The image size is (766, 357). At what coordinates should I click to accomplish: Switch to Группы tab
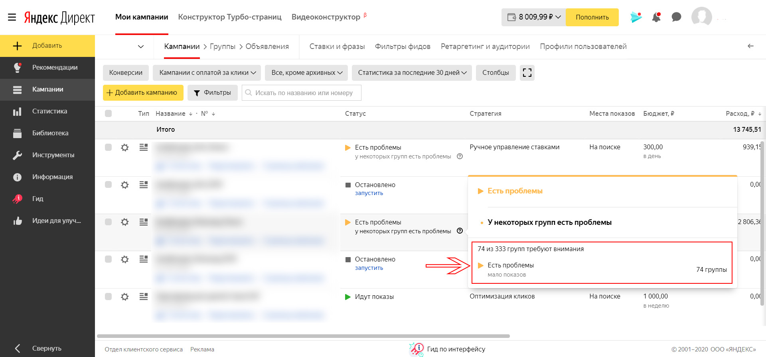pyautogui.click(x=223, y=47)
